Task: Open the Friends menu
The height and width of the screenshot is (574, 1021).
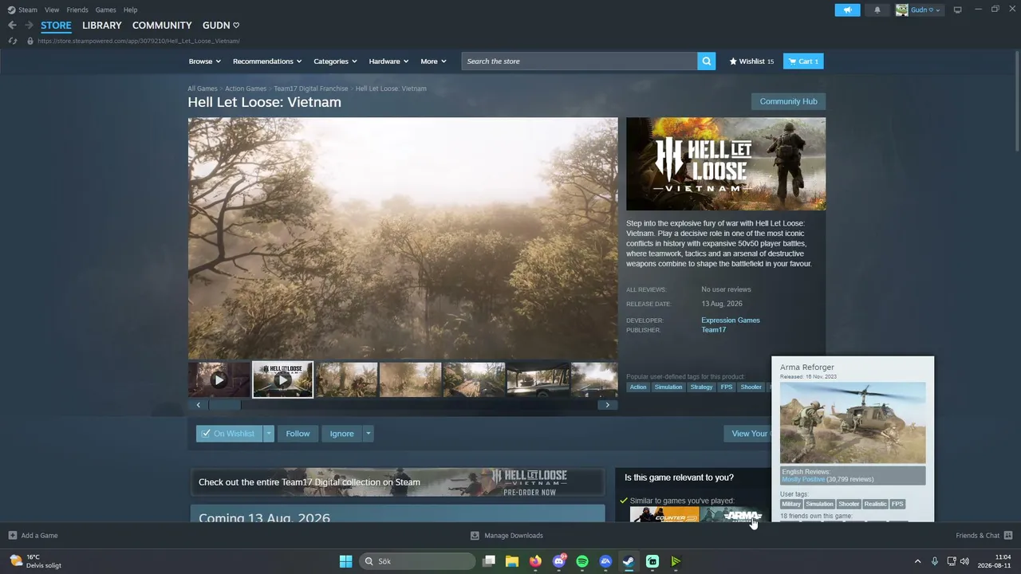Action: (77, 10)
